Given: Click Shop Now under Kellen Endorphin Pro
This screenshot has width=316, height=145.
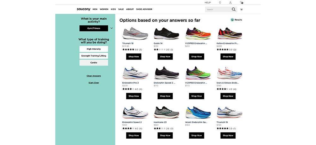Looking at the screenshot, I should (x=228, y=56).
